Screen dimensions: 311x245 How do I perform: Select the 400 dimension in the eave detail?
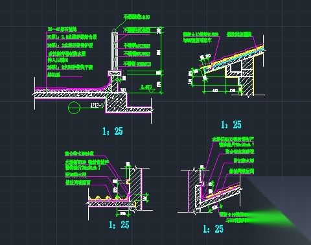pos(215,91)
